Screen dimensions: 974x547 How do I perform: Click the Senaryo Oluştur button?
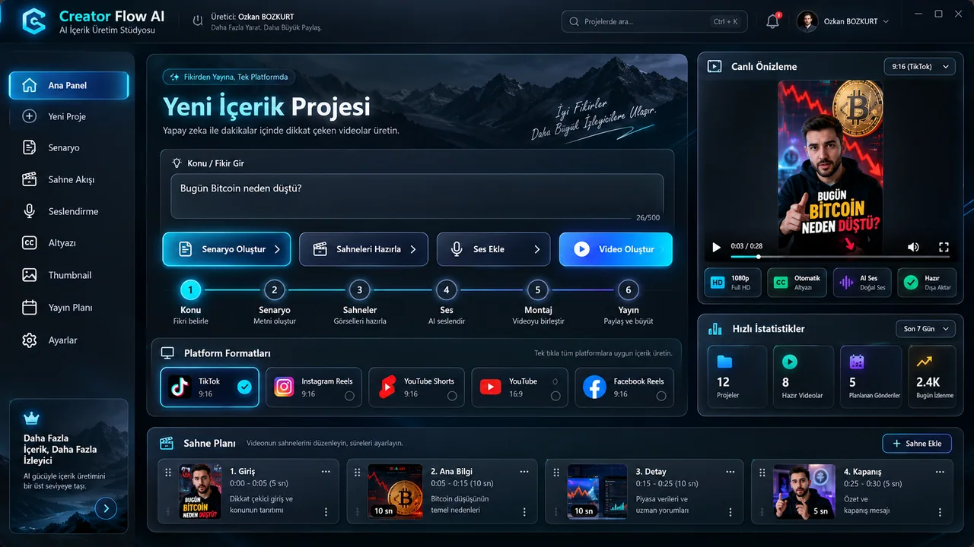click(227, 249)
